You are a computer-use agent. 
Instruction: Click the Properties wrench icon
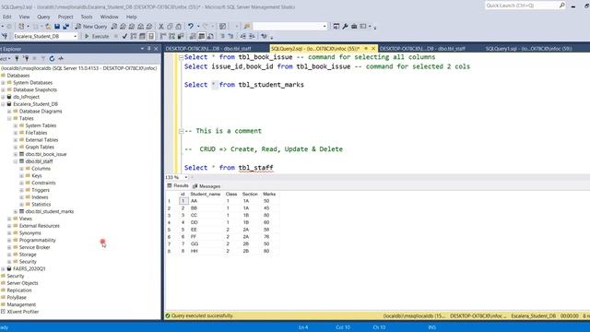click(x=345, y=27)
